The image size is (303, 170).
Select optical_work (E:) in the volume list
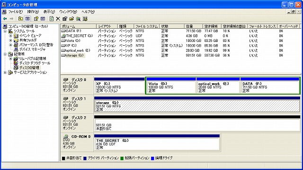click(x=78, y=50)
